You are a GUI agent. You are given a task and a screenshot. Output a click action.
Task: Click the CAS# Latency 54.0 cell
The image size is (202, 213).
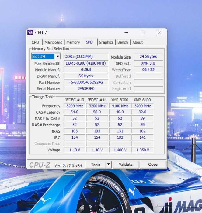point(75,112)
